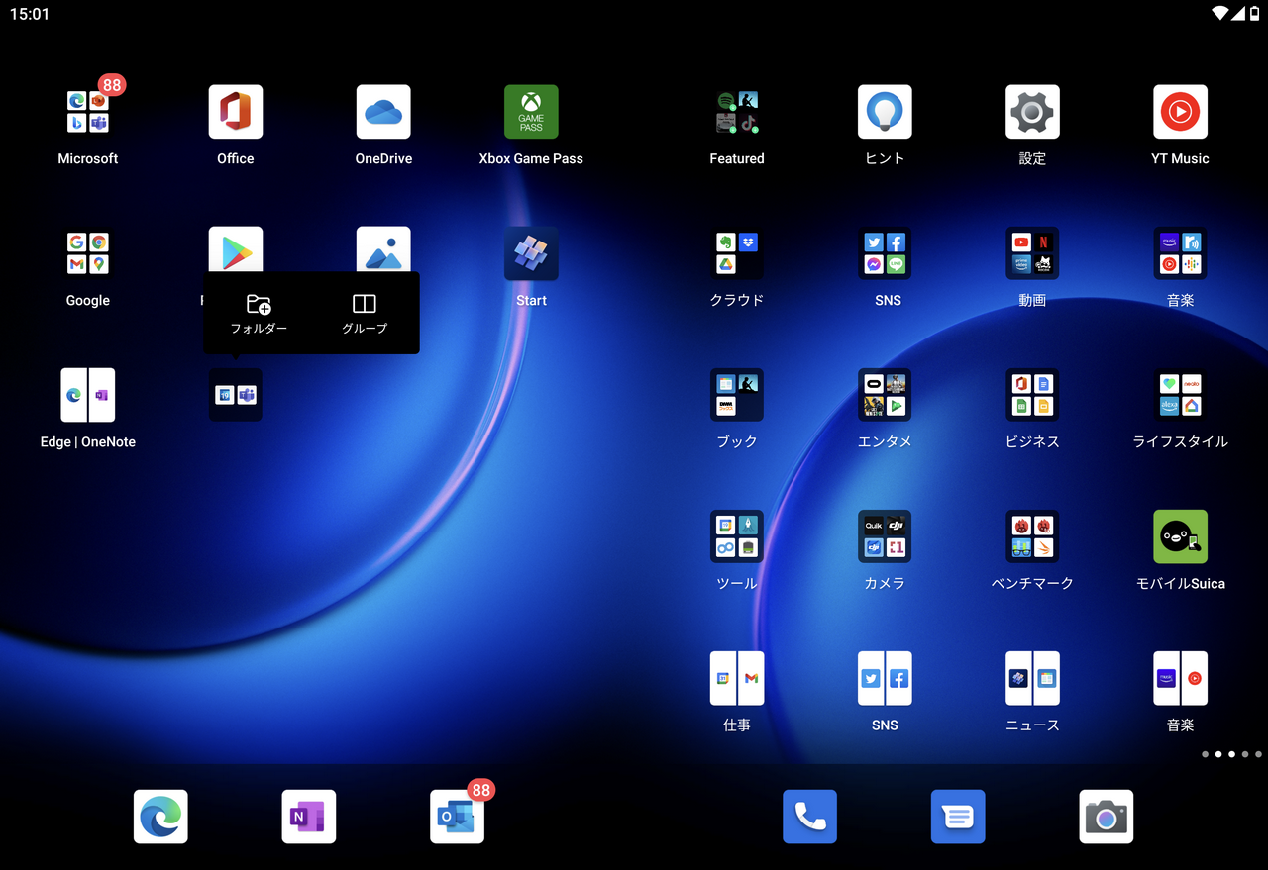The image size is (1268, 870).
Task: Expand the クラウド folder
Action: 737,254
